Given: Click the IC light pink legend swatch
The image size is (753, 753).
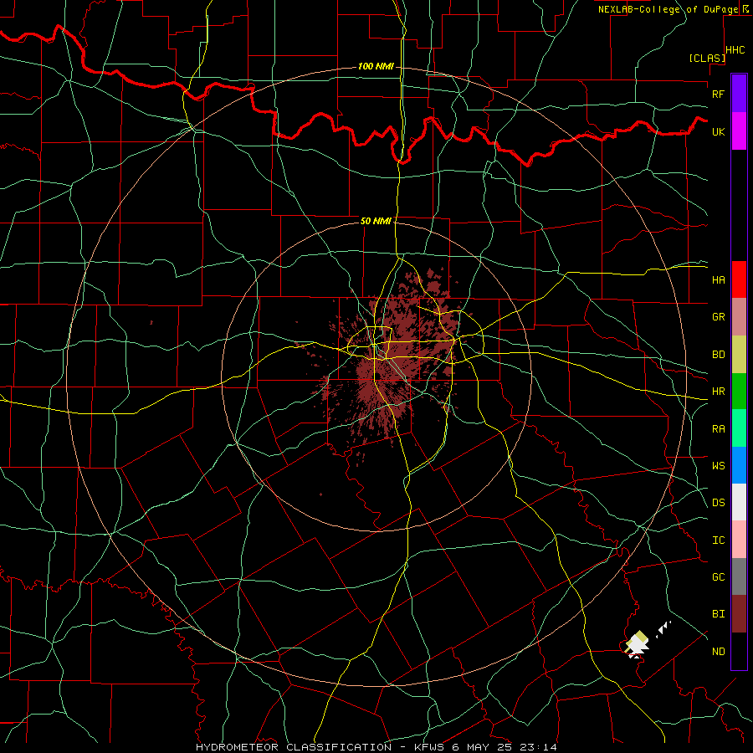Looking at the screenshot, I should [x=739, y=540].
